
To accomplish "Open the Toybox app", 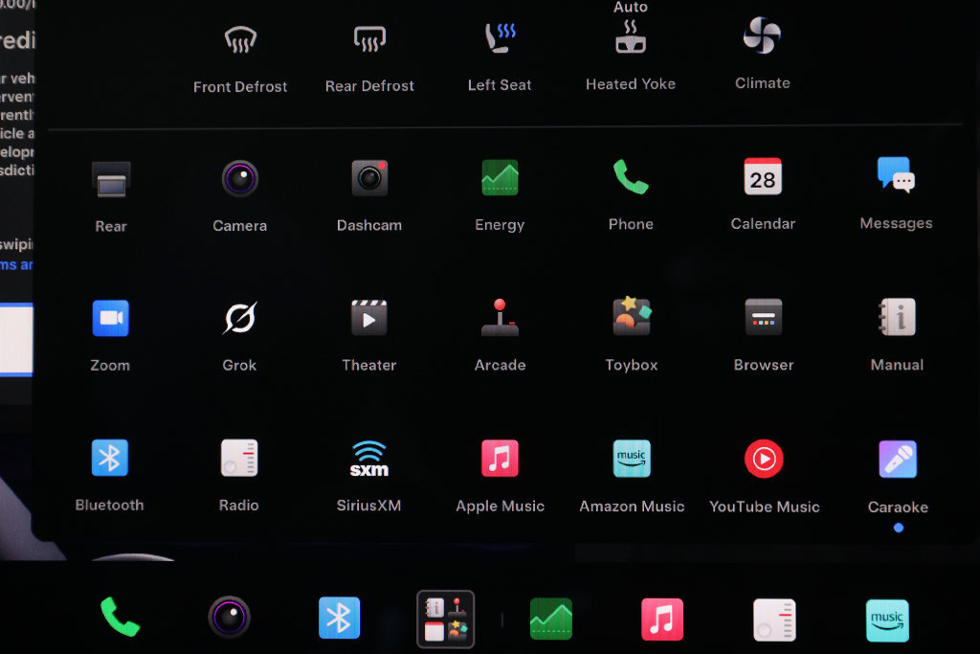I will (632, 317).
